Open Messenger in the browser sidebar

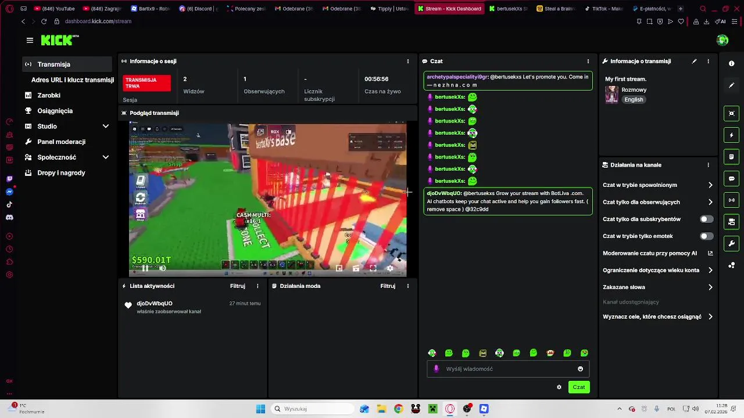[9, 192]
